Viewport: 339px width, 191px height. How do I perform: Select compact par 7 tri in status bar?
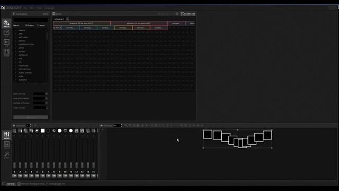click(x=55, y=184)
